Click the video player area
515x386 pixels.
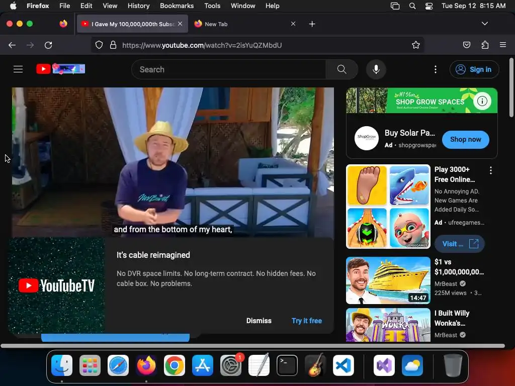(x=173, y=162)
